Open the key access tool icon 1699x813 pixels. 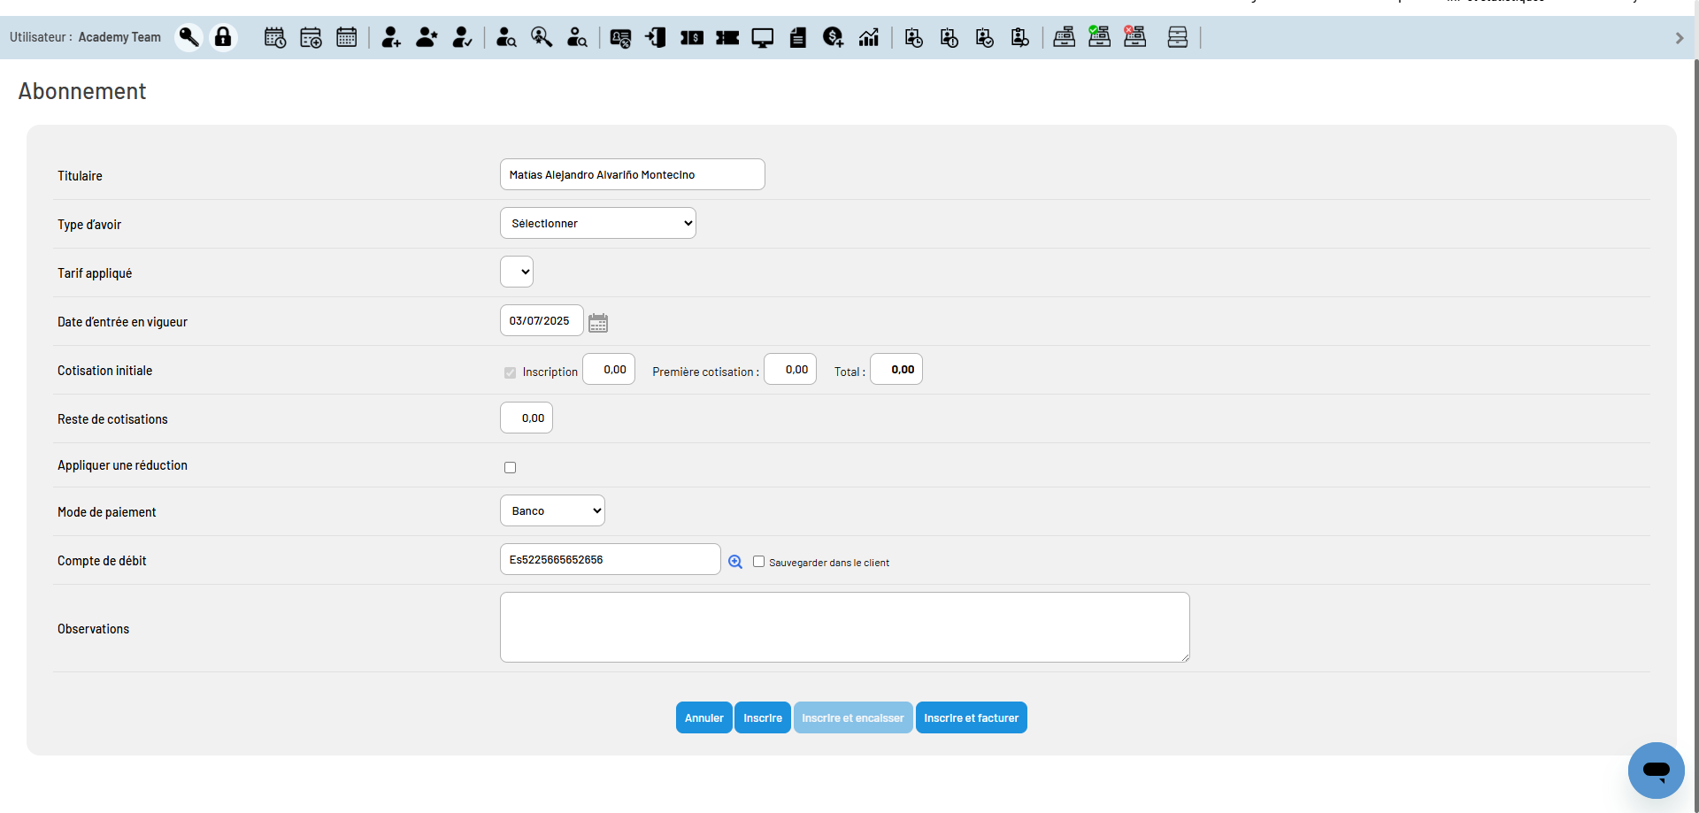(188, 37)
